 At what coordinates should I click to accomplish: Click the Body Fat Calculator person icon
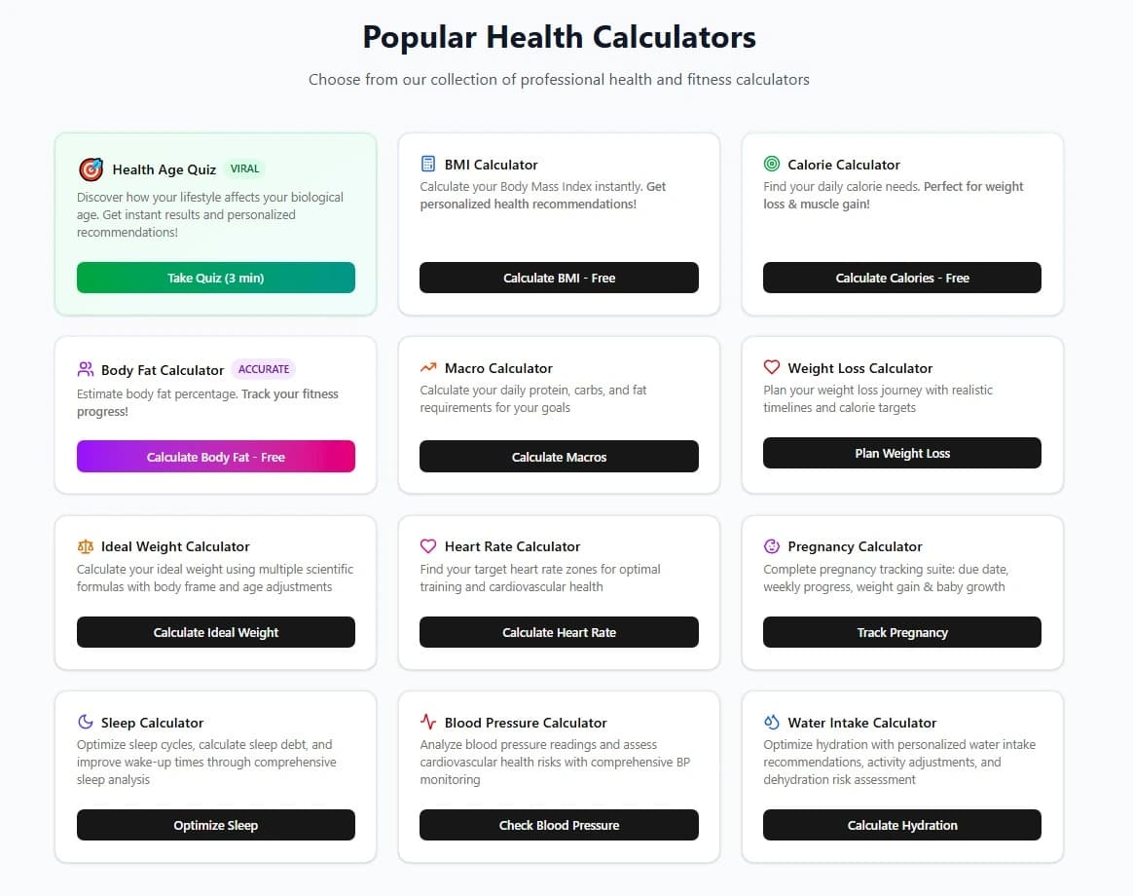pyautogui.click(x=87, y=369)
